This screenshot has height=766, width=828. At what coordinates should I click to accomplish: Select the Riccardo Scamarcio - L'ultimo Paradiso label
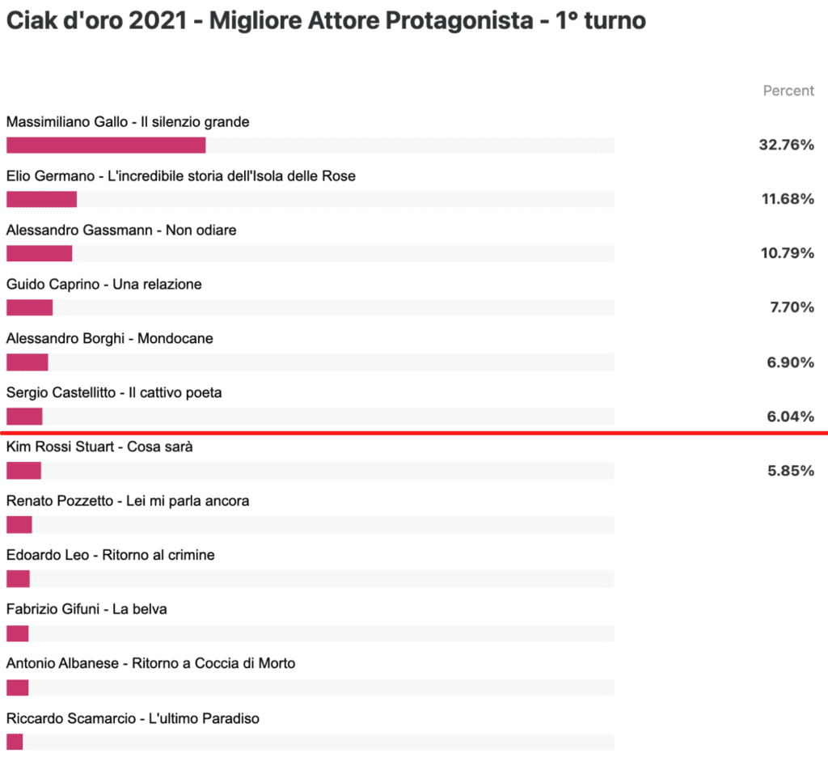coord(133,718)
